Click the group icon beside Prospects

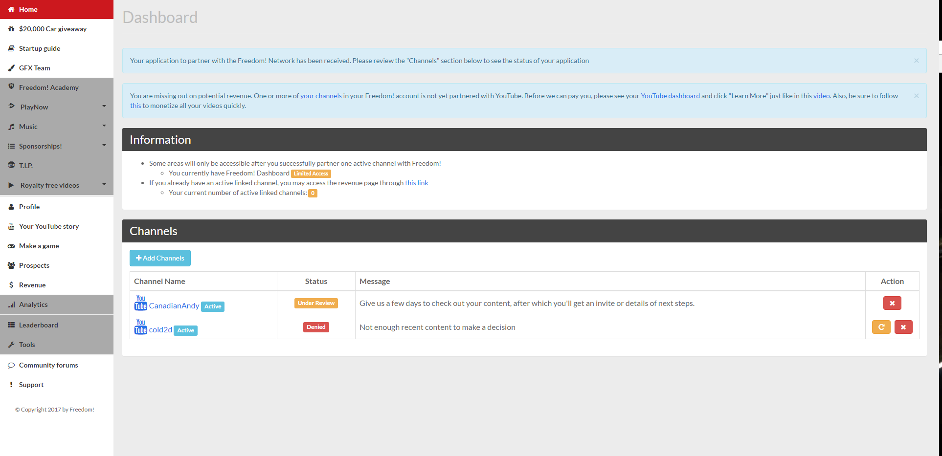click(11, 265)
